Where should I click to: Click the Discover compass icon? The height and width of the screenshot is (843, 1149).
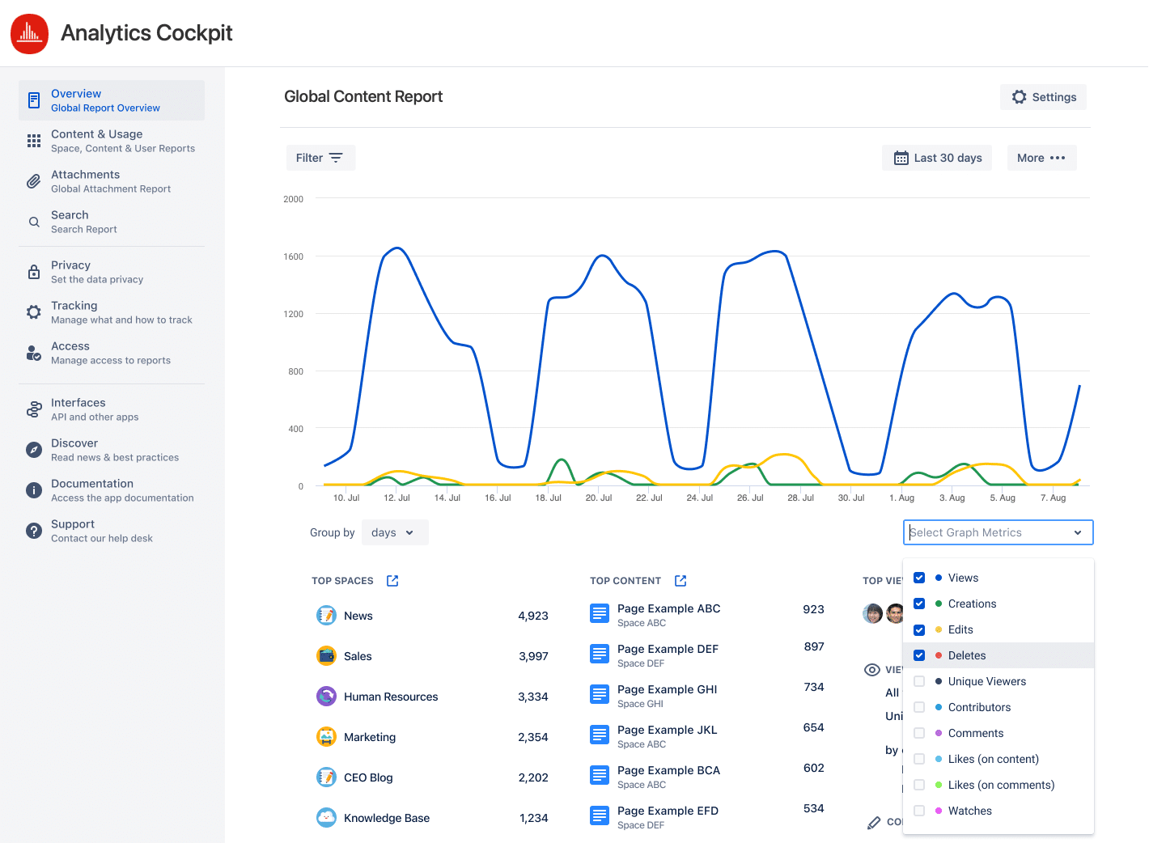(x=33, y=450)
